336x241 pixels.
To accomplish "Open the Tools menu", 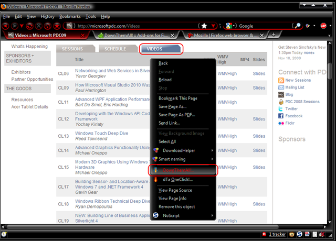I will pyautogui.click(x=91, y=16).
